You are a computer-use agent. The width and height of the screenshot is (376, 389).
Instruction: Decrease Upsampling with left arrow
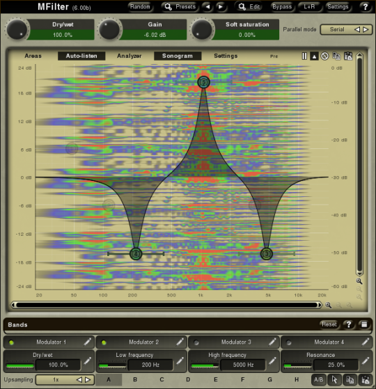79,379
